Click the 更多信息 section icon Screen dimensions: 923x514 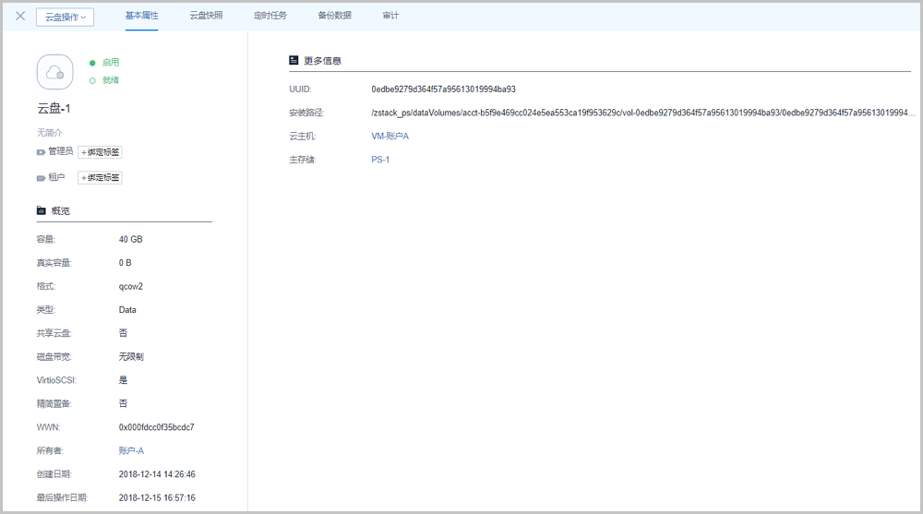[294, 61]
